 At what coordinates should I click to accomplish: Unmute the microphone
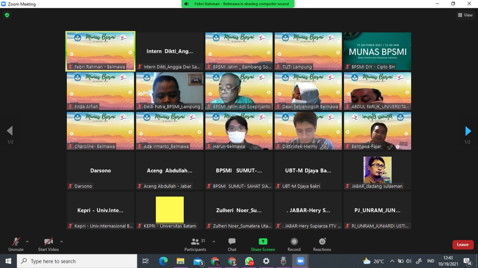(x=16, y=242)
